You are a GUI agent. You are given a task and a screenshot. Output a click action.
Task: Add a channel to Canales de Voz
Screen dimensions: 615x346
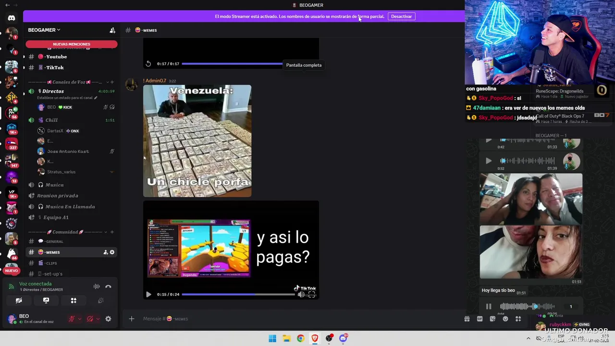pyautogui.click(x=112, y=82)
